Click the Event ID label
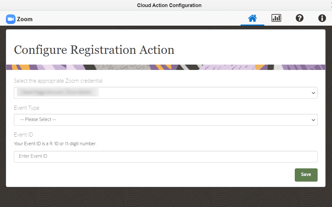The image size is (332, 207). pyautogui.click(x=23, y=135)
